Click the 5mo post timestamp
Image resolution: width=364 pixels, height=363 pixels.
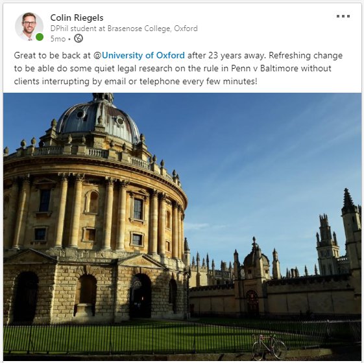[58, 39]
